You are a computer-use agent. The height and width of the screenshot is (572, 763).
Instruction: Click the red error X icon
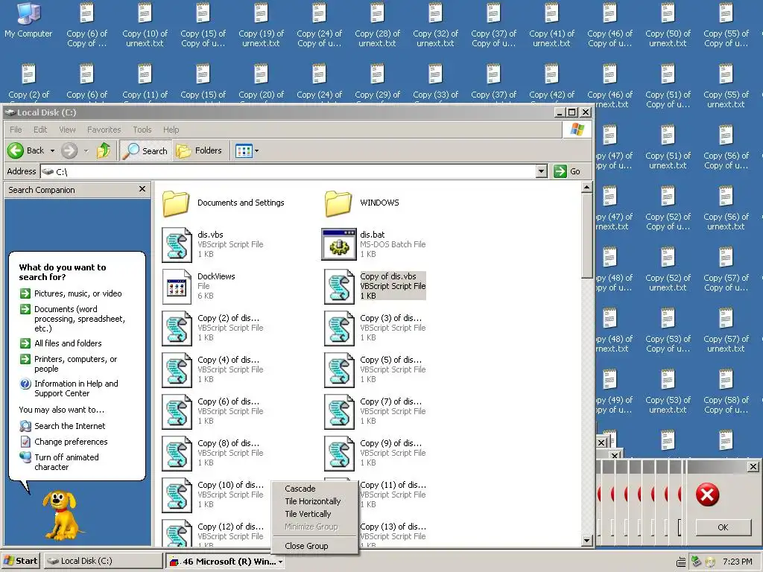point(708,495)
